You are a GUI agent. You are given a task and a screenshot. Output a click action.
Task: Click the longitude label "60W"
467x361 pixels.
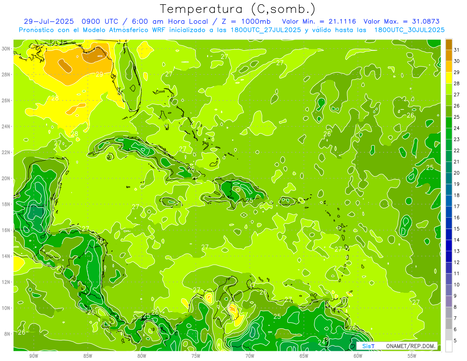(358, 356)
